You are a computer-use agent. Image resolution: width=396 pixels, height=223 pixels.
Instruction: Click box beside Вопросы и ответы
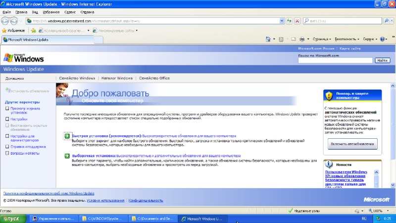click(x=7, y=153)
